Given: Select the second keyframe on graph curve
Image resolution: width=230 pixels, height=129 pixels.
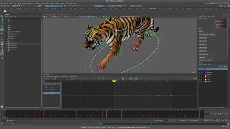Looking at the screenshot, I should [x=126, y=95].
